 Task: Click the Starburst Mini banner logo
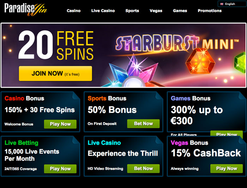177,43
